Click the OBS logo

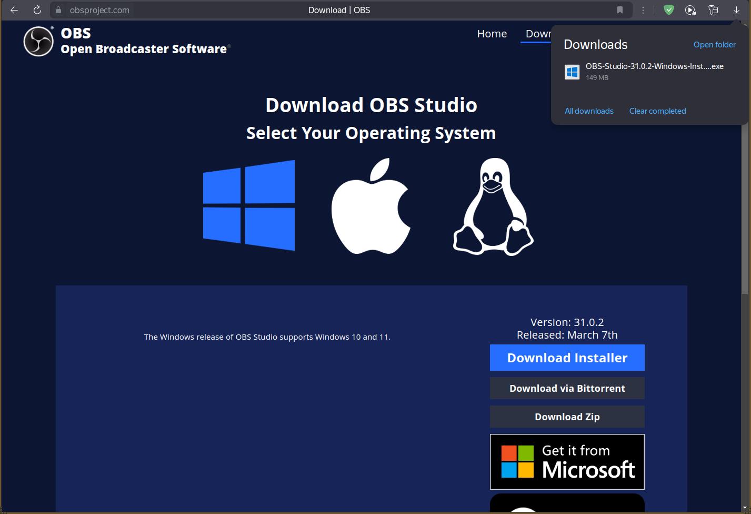pyautogui.click(x=38, y=41)
